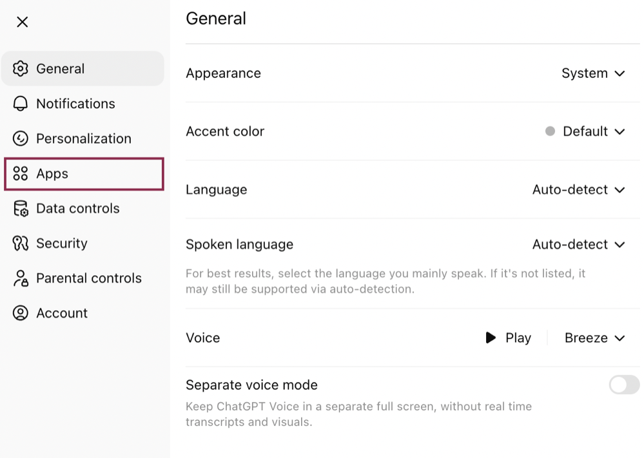Click the Notifications bell icon
Viewport: 644px width, 458px height.
pos(21,104)
